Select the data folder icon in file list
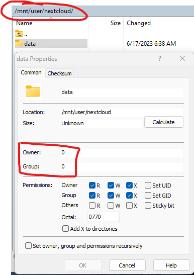This screenshot has width=194, height=275. 19,43
